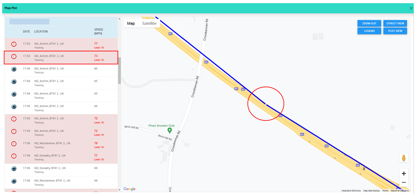Viewport: 416px width, 195px height.
Task: Switch to the Satellite map view
Action: (149, 23)
